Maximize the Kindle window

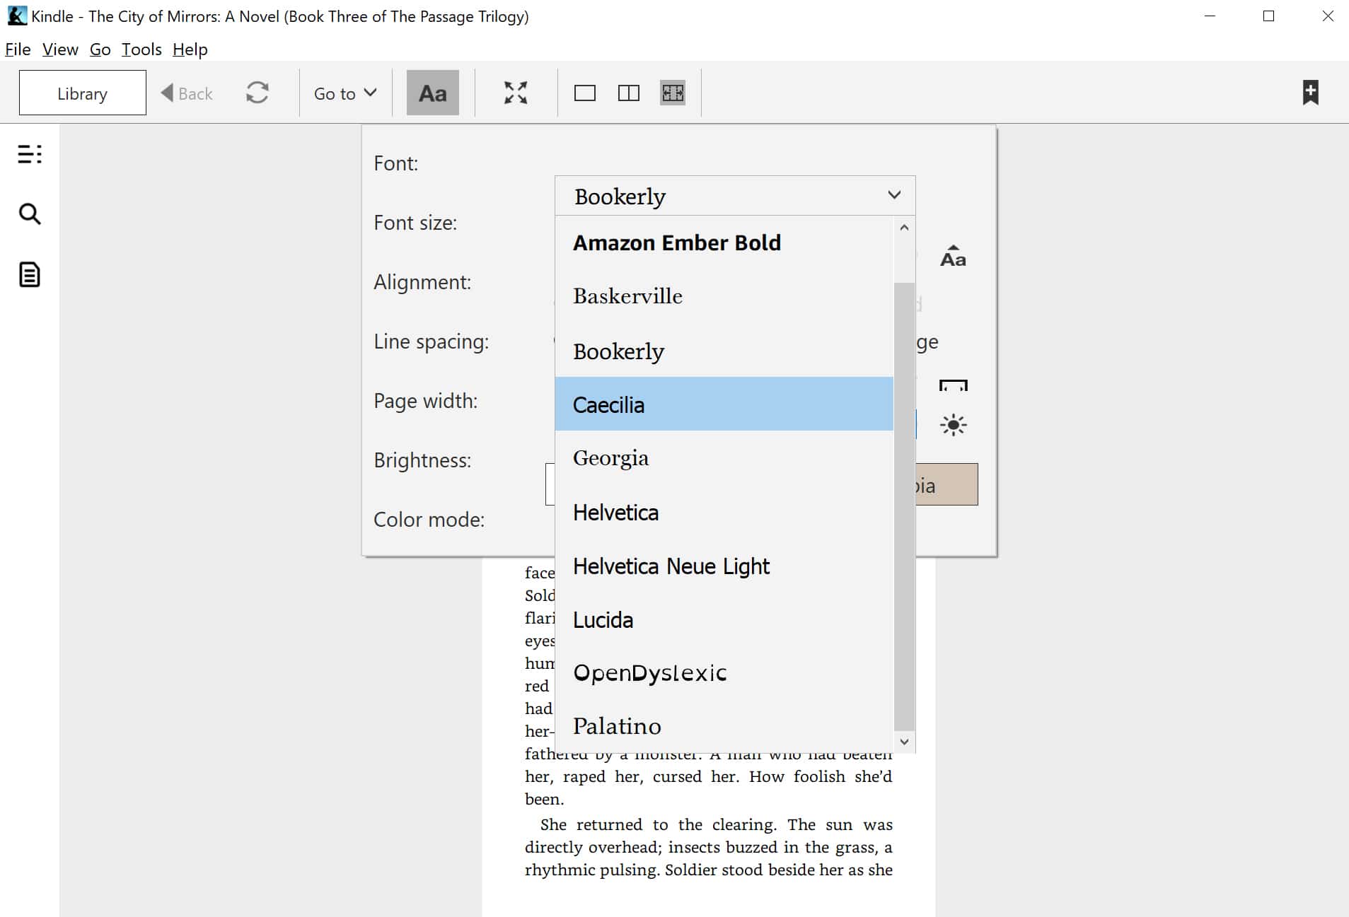click(x=1268, y=16)
